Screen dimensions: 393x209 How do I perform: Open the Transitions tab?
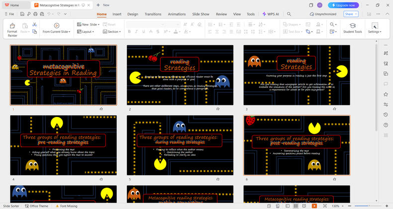point(153,14)
